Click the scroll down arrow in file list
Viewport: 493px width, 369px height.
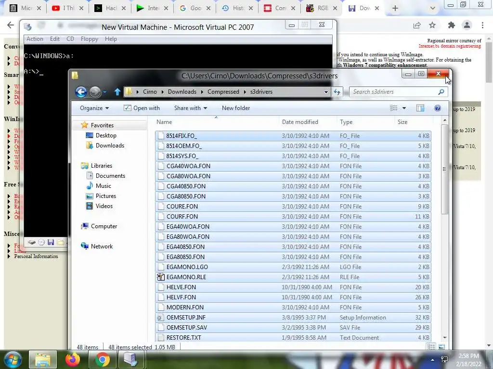pyautogui.click(x=444, y=338)
